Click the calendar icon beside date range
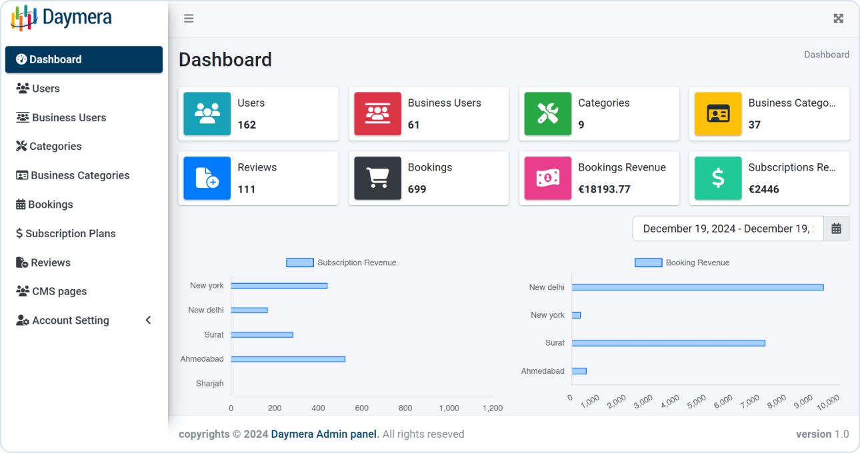 tap(837, 228)
